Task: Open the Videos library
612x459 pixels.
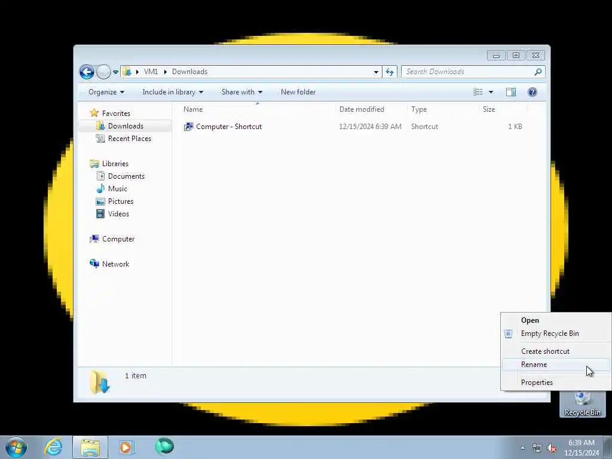Action: pos(118,213)
